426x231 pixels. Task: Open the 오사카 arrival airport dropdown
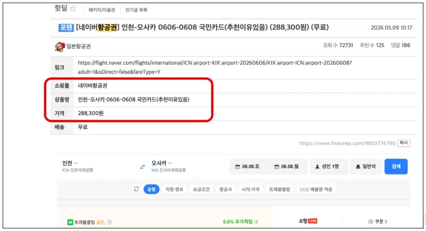(161, 163)
